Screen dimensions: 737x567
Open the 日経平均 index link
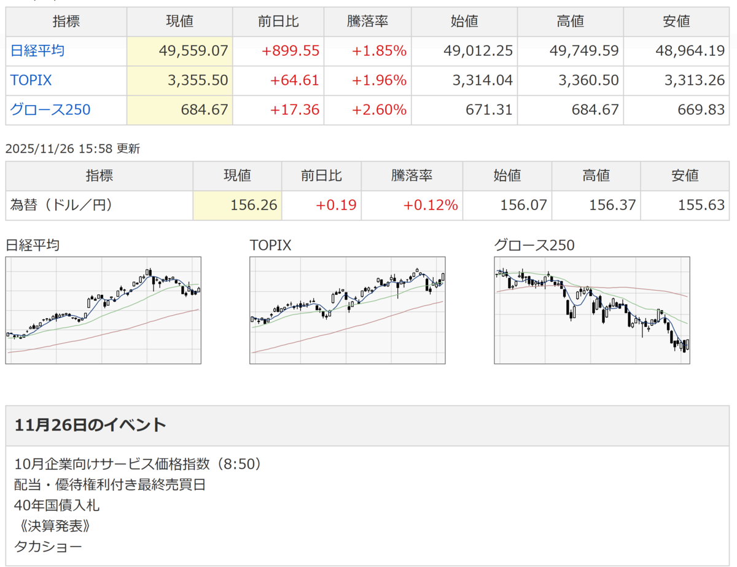pyautogui.click(x=37, y=51)
